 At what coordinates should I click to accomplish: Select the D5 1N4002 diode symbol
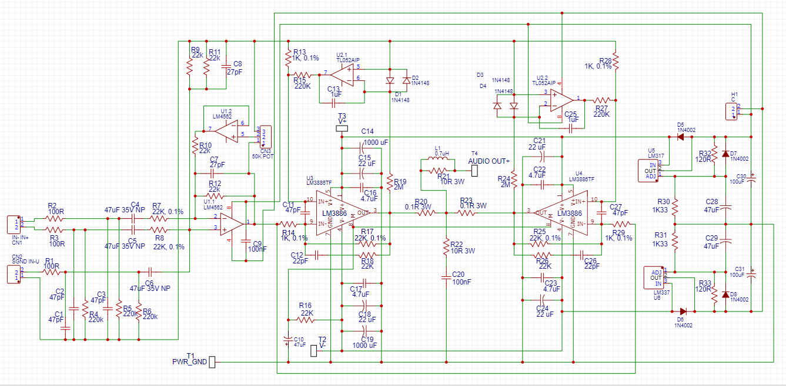(680, 137)
